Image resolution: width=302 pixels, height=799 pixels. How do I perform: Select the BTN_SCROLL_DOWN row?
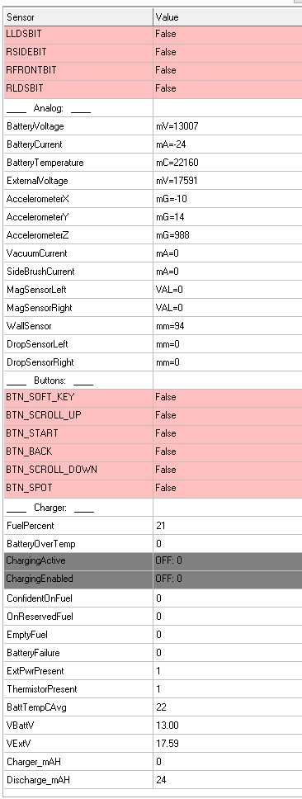pyautogui.click(x=153, y=470)
